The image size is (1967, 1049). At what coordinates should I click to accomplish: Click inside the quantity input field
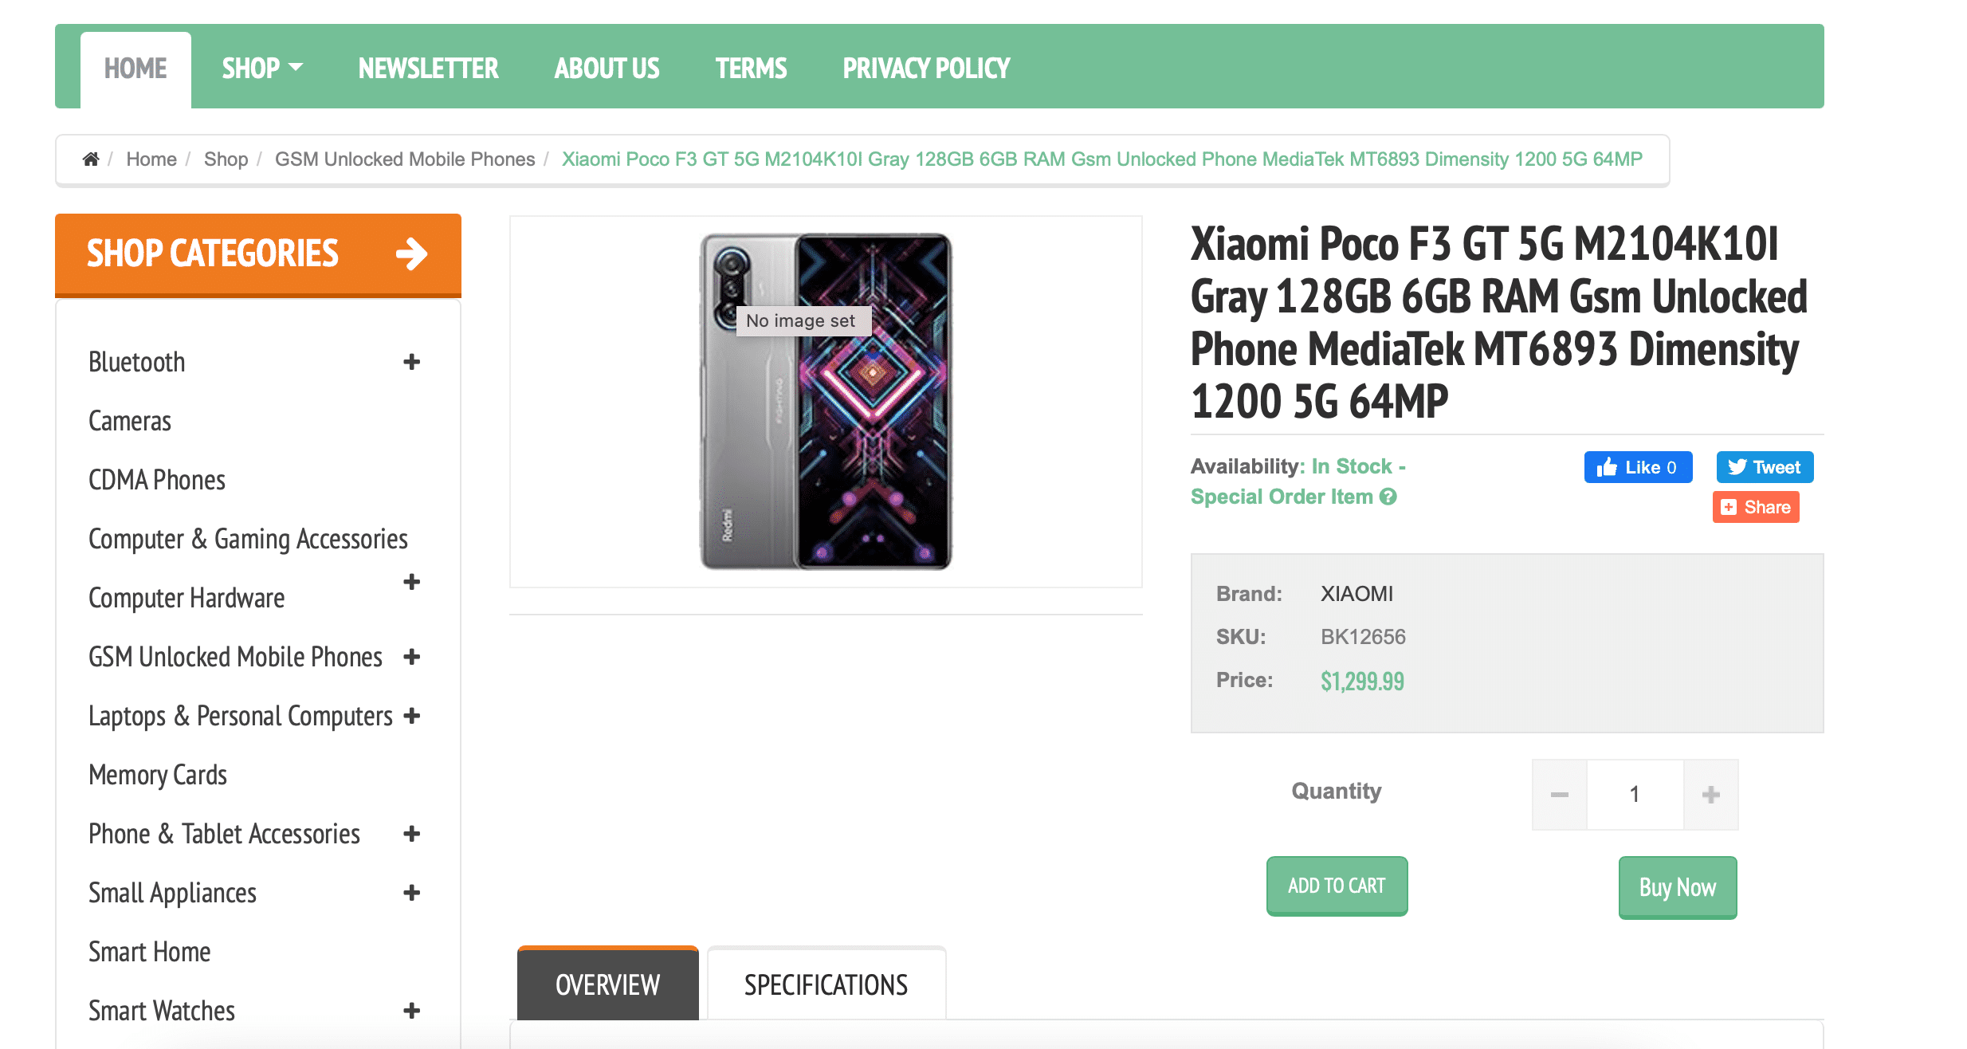point(1635,794)
